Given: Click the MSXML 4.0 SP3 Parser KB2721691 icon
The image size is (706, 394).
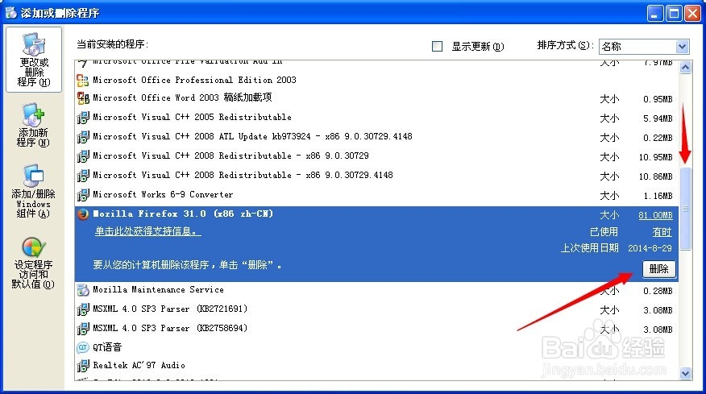Looking at the screenshot, I should point(83,309).
